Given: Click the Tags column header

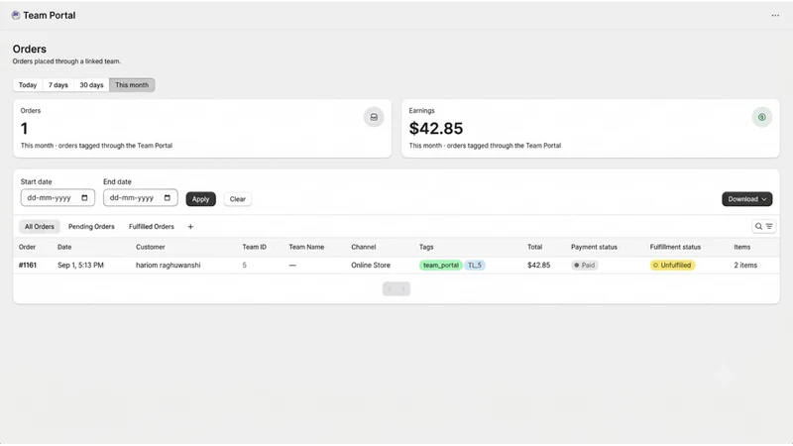Looking at the screenshot, I should [426, 247].
